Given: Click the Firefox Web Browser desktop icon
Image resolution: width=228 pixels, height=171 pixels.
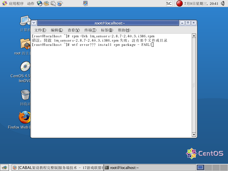Looking at the screenshot, I should [x=25, y=117].
